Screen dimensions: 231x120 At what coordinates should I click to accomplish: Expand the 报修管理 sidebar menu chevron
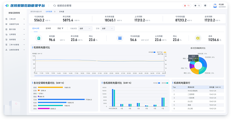coord(24,40)
